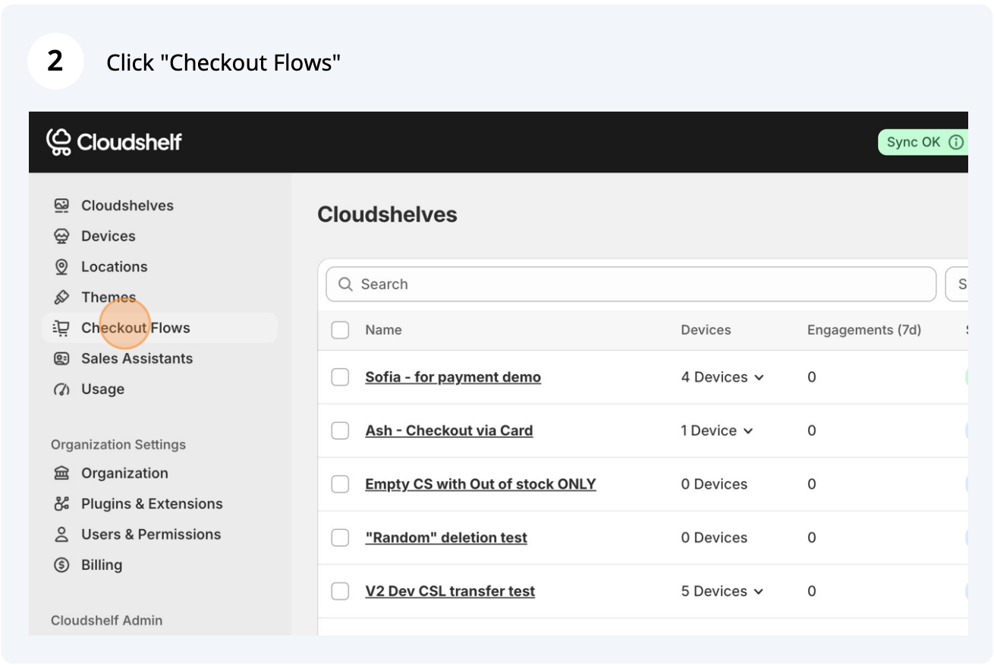
Task: Check the V2 Dev CSL transfer test row
Action: [x=340, y=591]
